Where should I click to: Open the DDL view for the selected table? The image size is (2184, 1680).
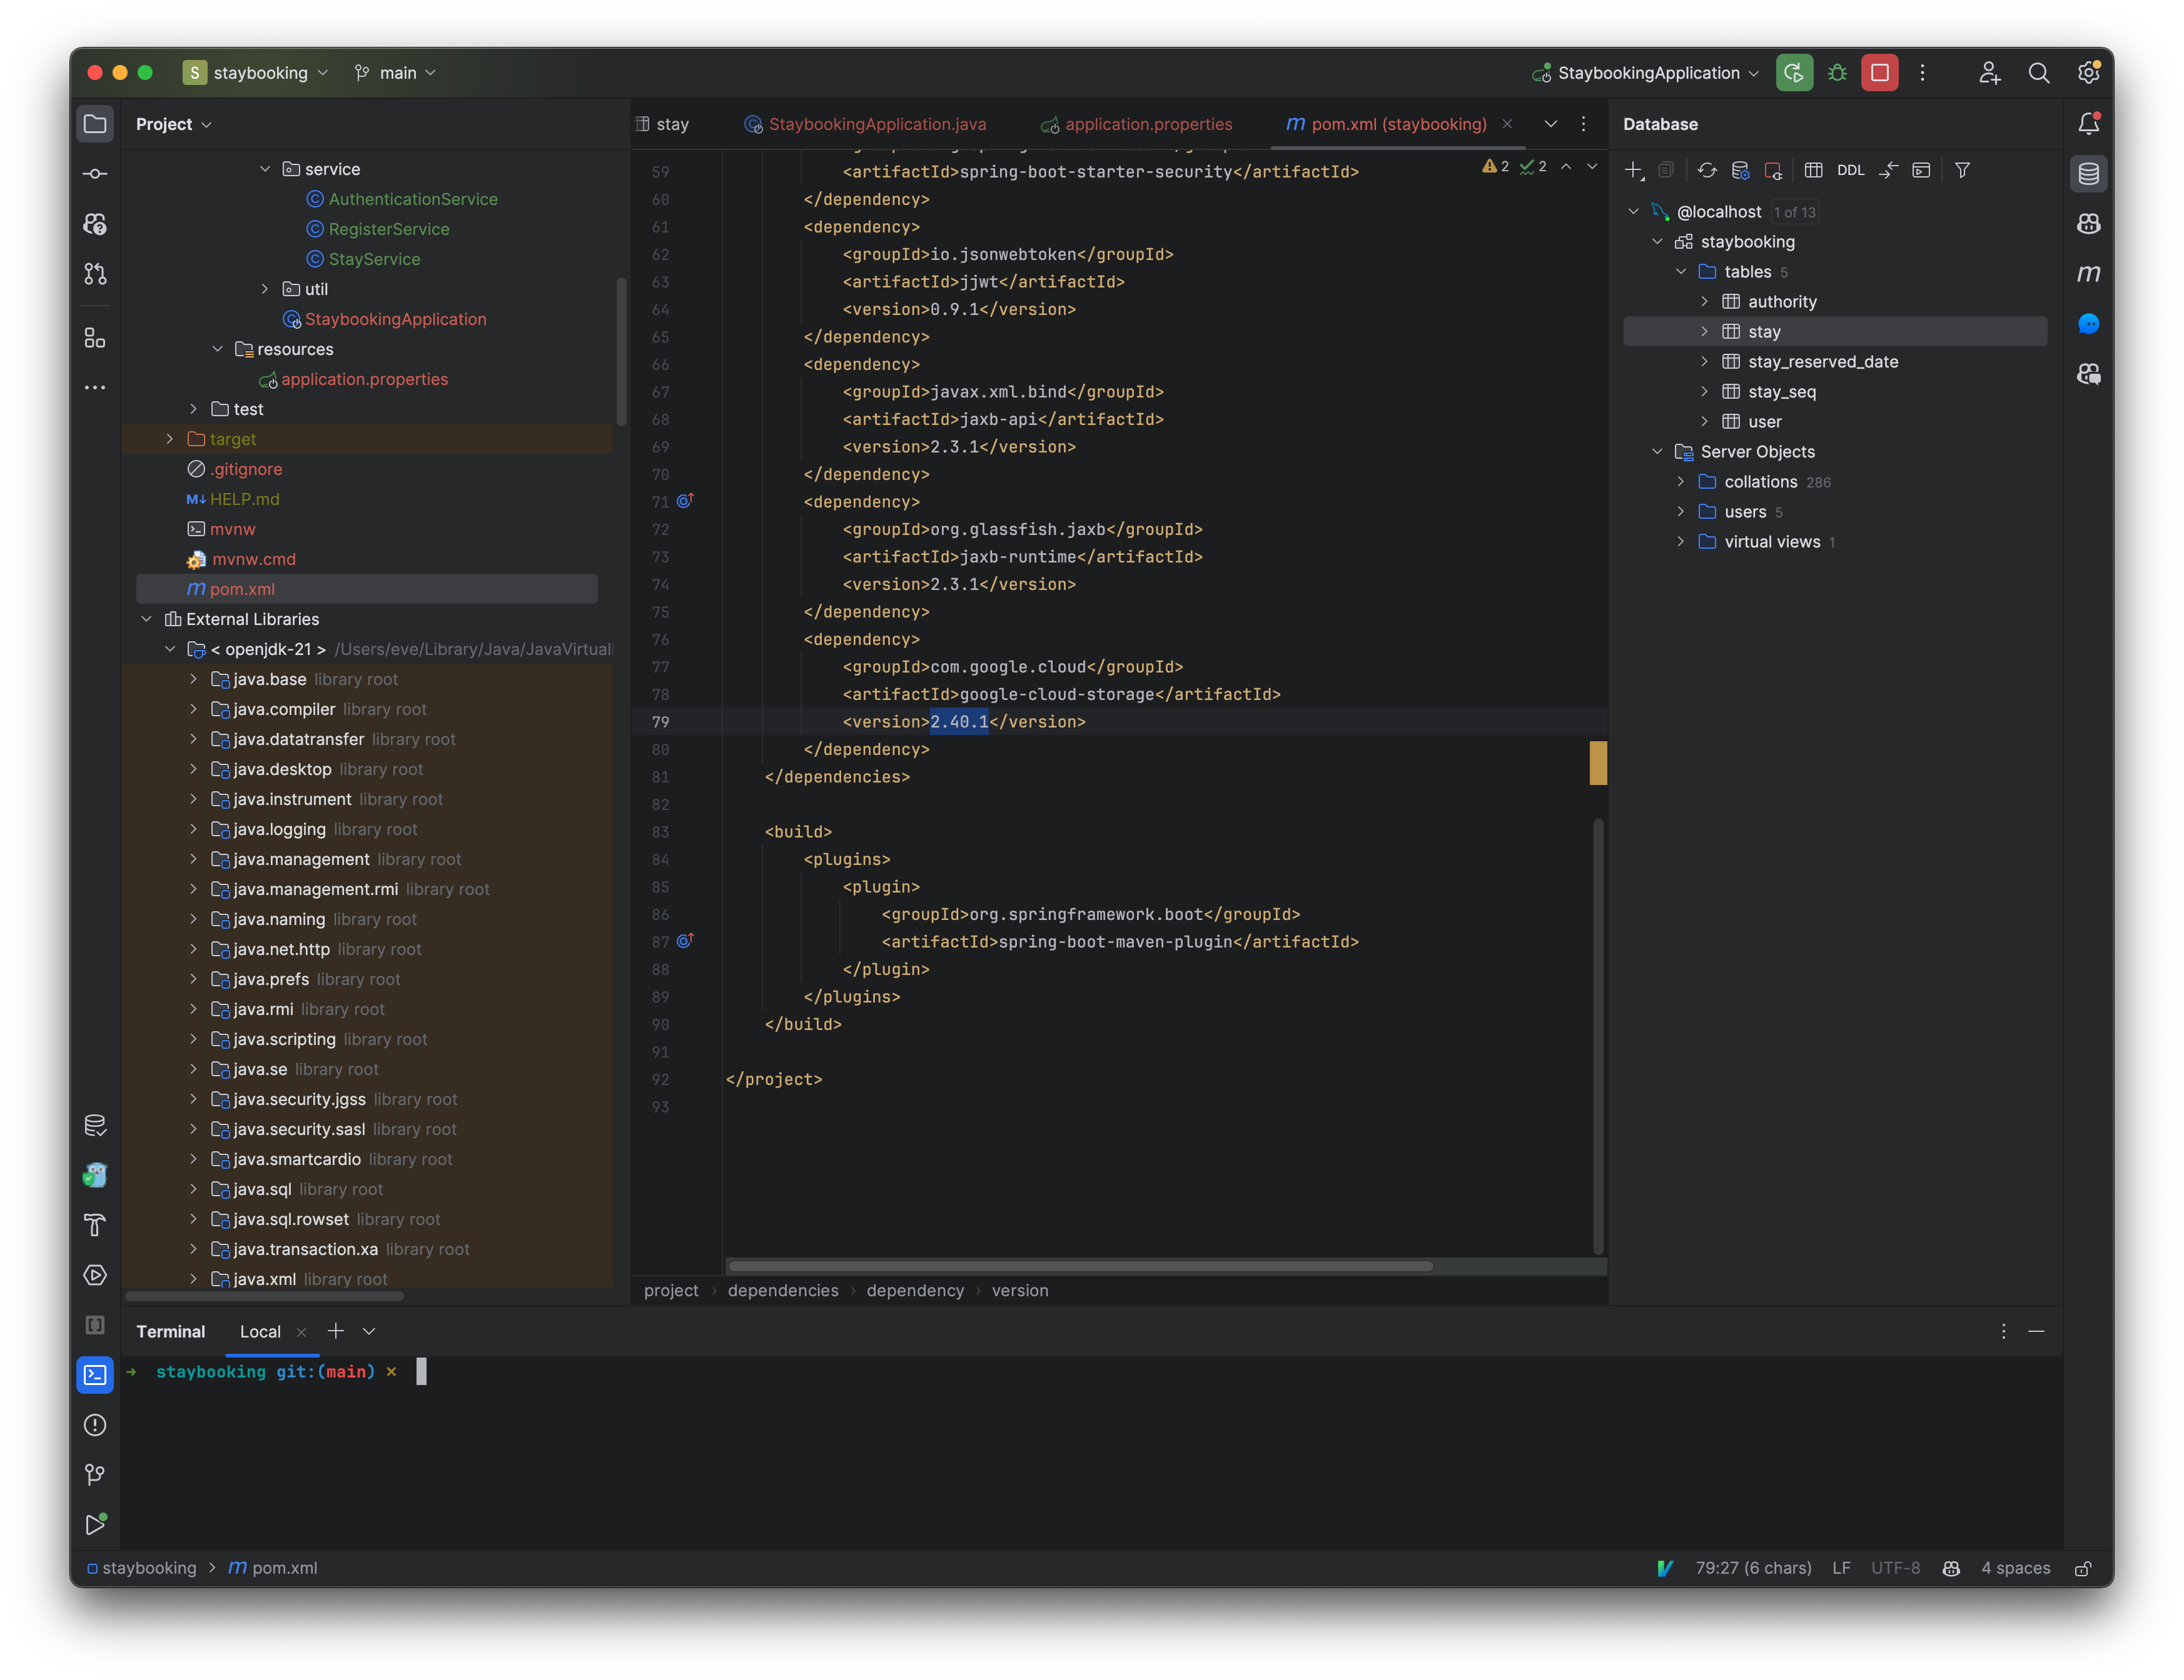coord(1851,170)
